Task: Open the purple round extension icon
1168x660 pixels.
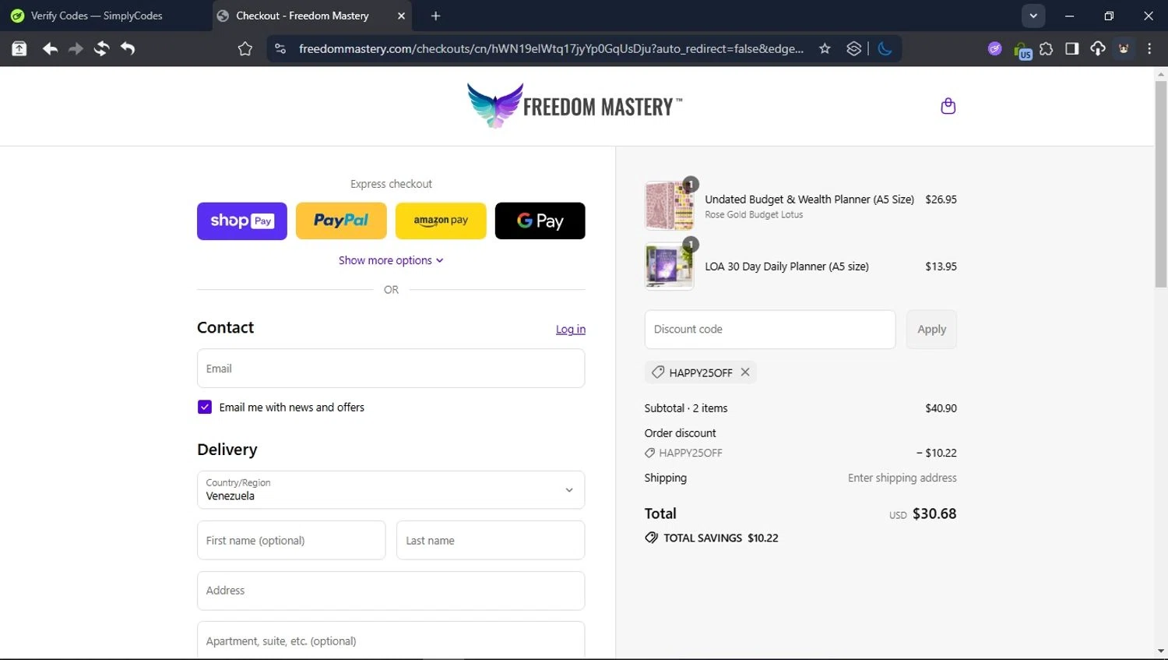Action: pos(994,49)
